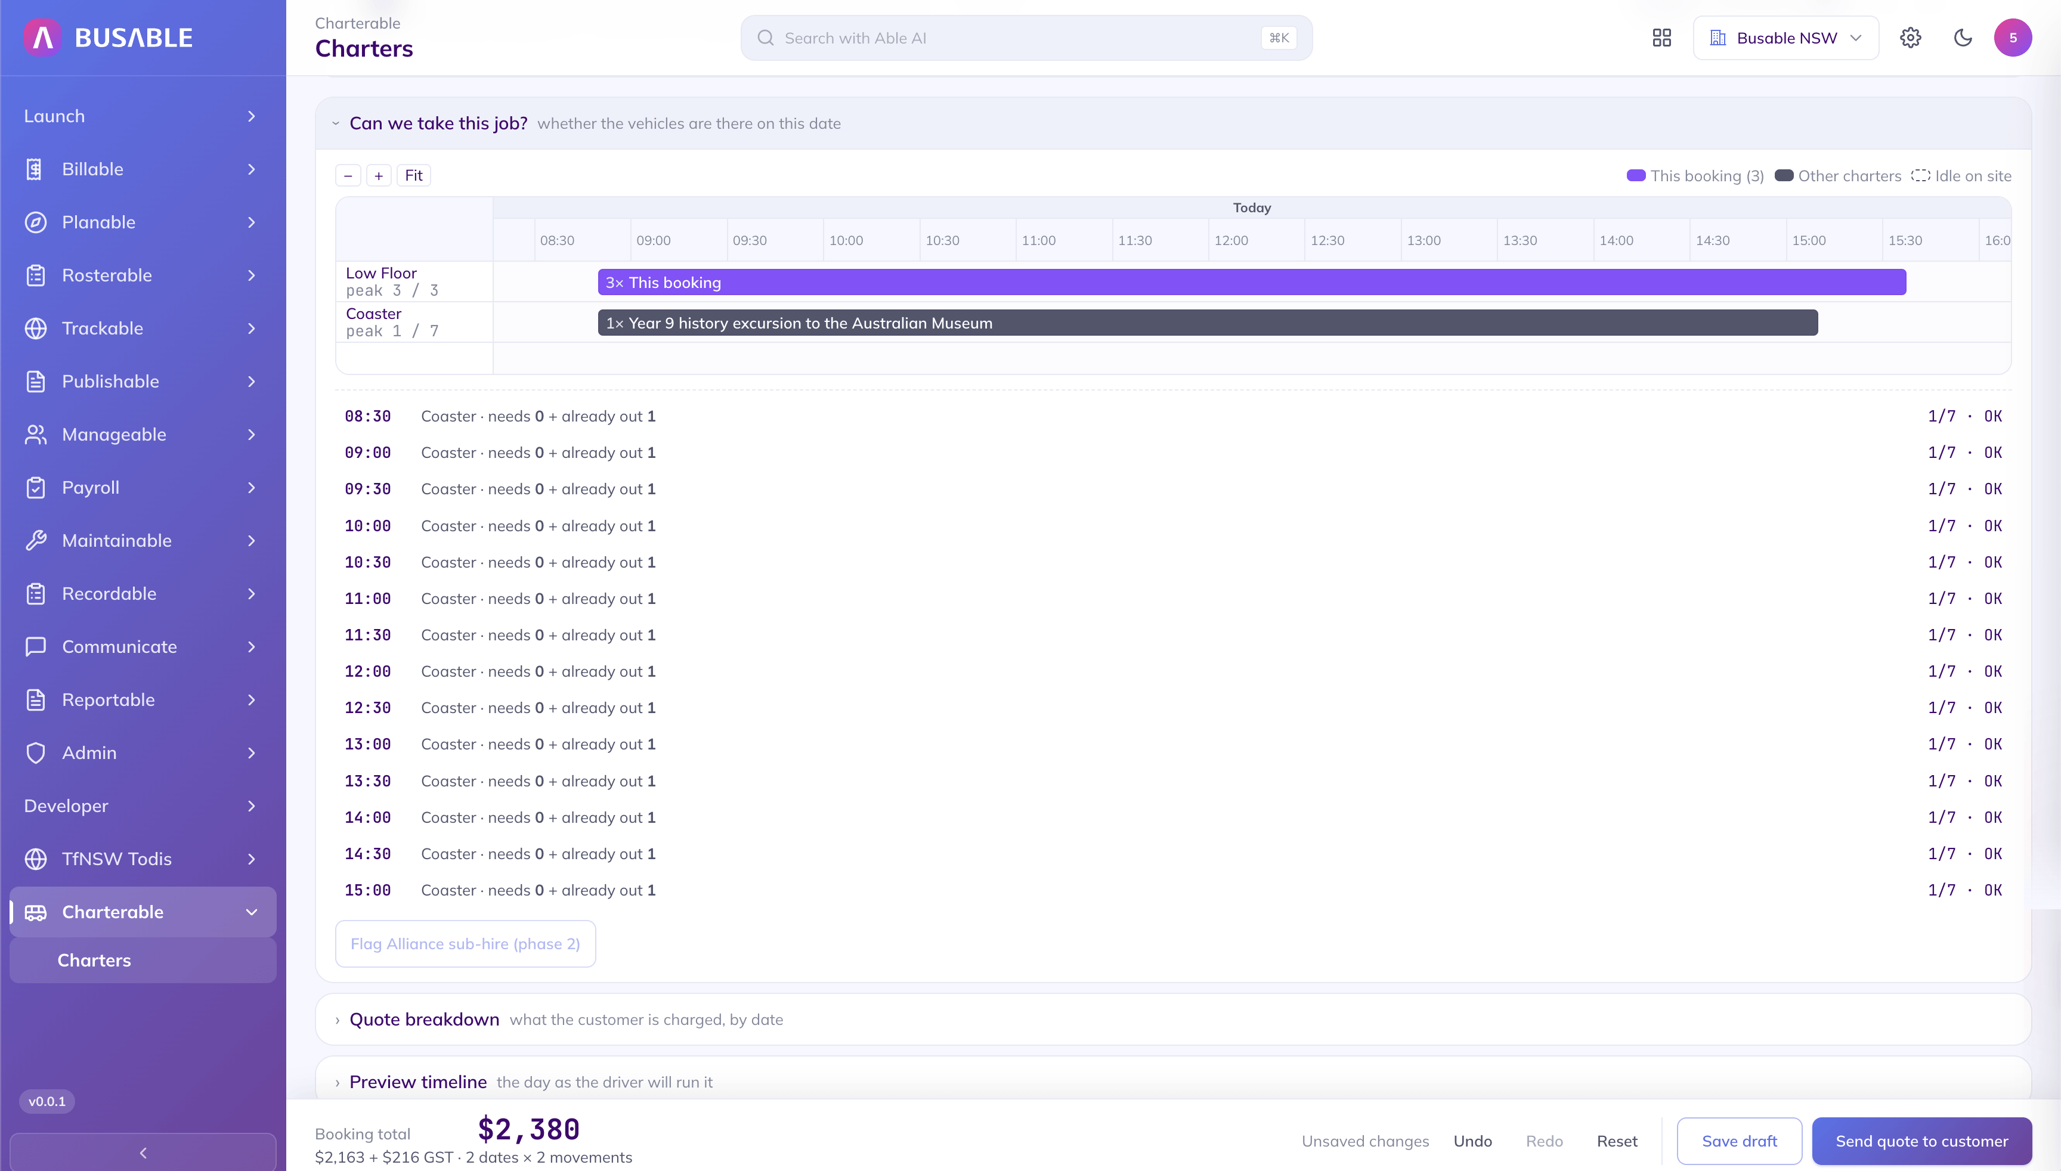Click Flag Alliance sub-hire (phase 2)
The height and width of the screenshot is (1171, 2061).
465,943
